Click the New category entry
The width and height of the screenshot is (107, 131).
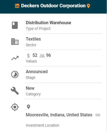click(x=30, y=88)
